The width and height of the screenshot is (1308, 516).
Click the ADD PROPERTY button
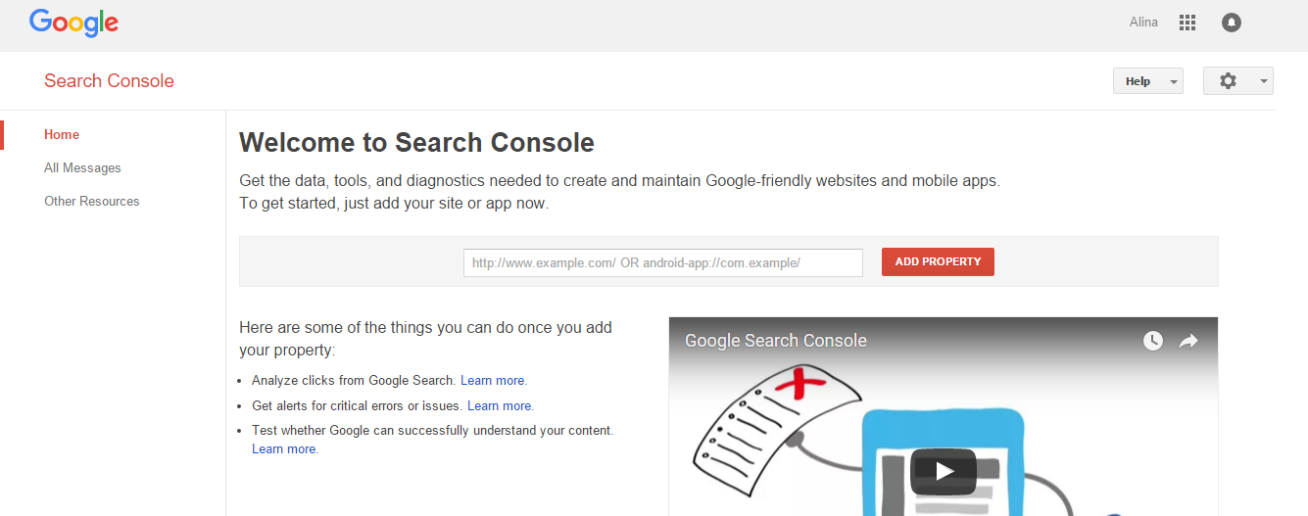938,261
